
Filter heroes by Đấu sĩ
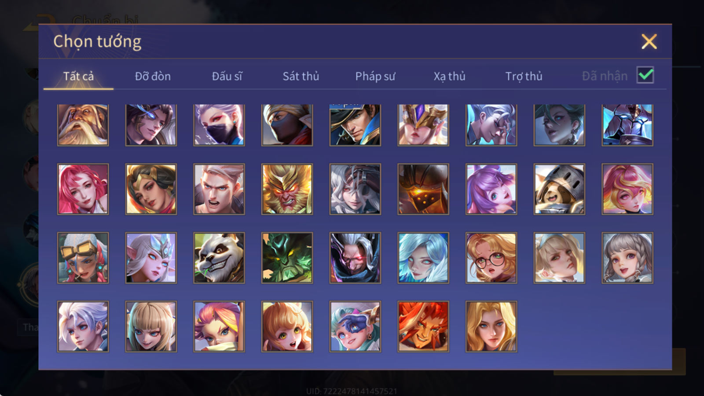(x=227, y=76)
